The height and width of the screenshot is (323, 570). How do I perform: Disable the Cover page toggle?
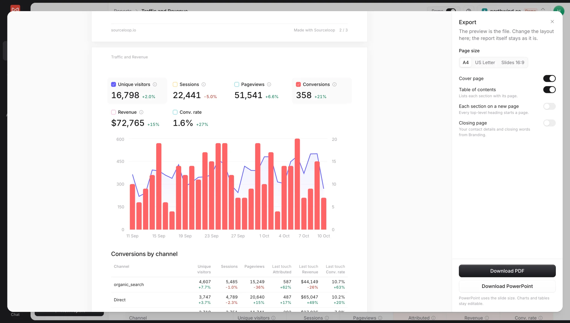coord(549,78)
